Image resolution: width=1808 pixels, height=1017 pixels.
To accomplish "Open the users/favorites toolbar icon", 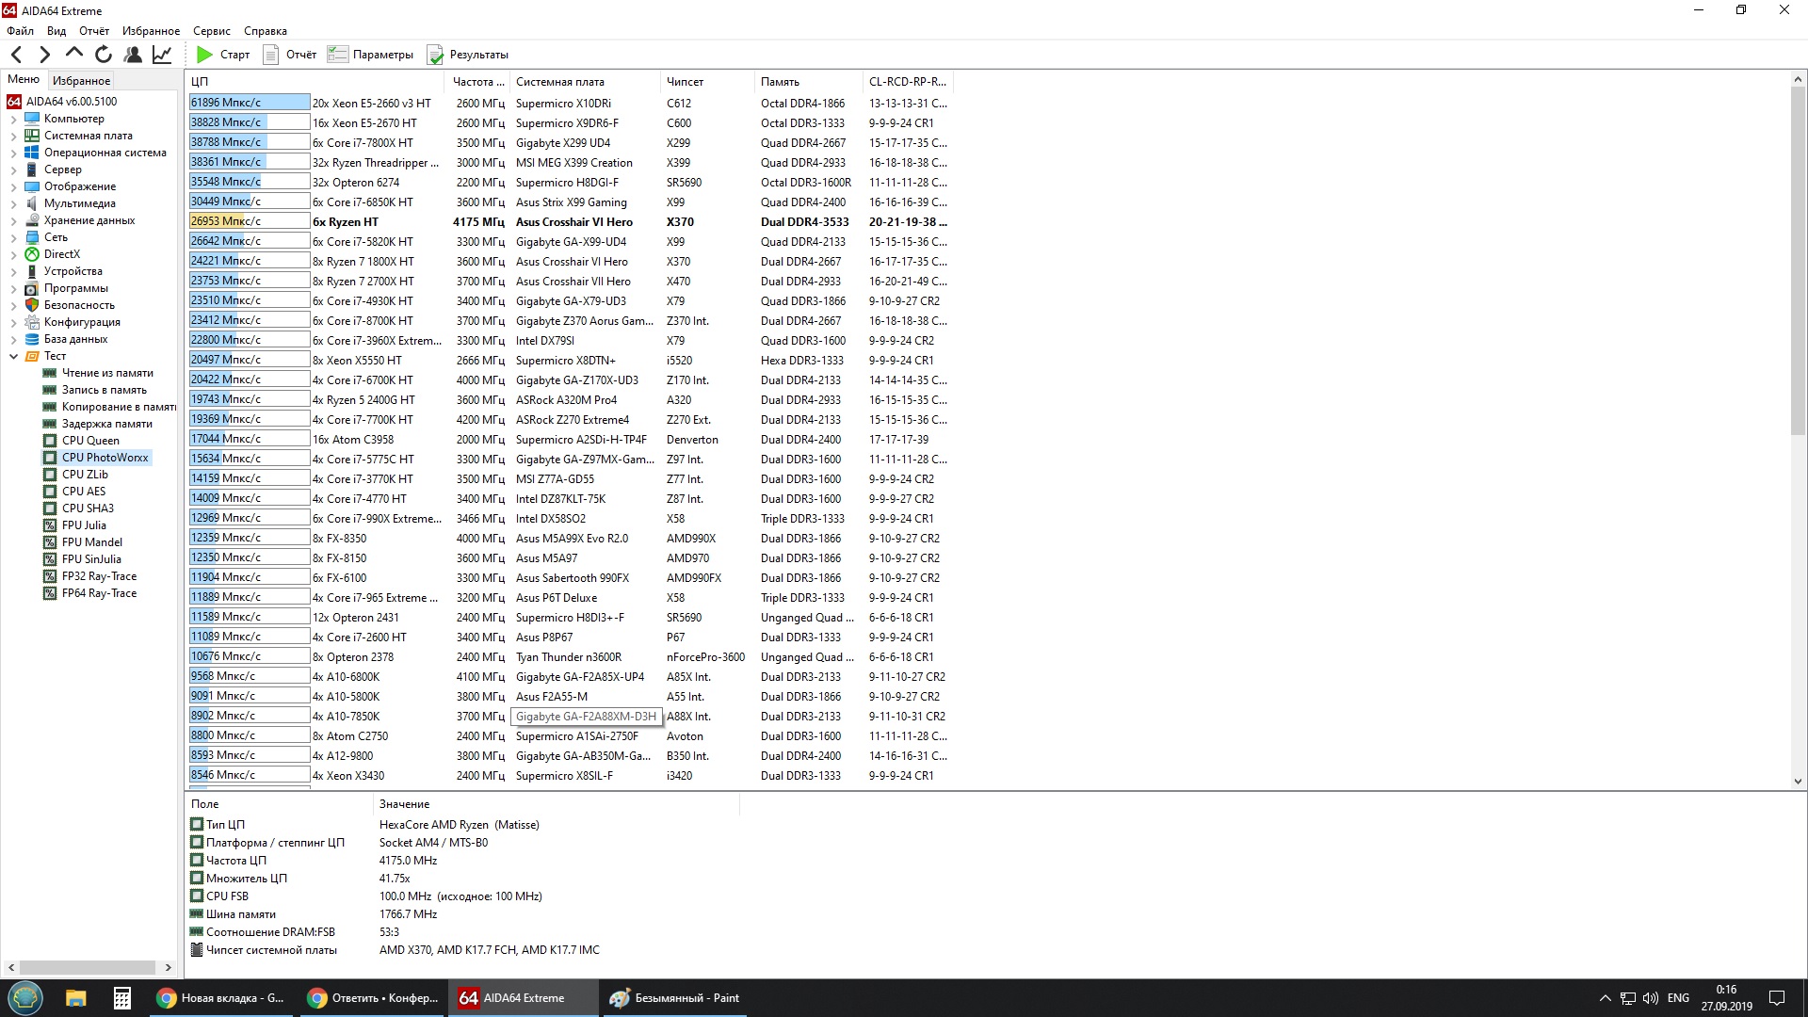I will [133, 55].
